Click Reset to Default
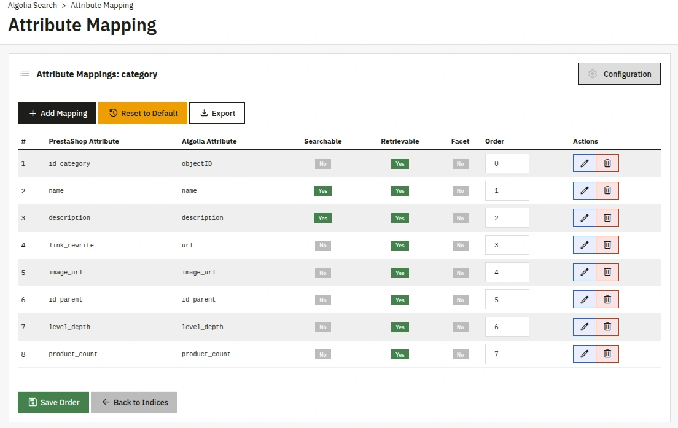The image size is (678, 428). [142, 113]
